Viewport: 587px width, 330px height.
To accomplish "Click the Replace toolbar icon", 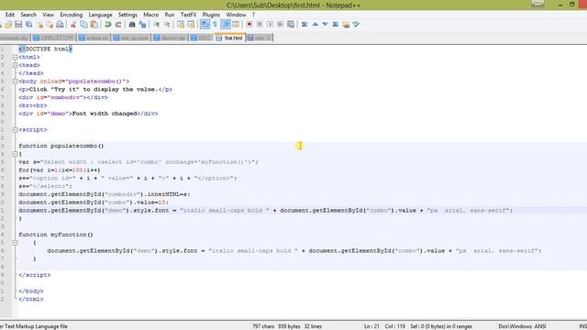I will tap(143, 25).
